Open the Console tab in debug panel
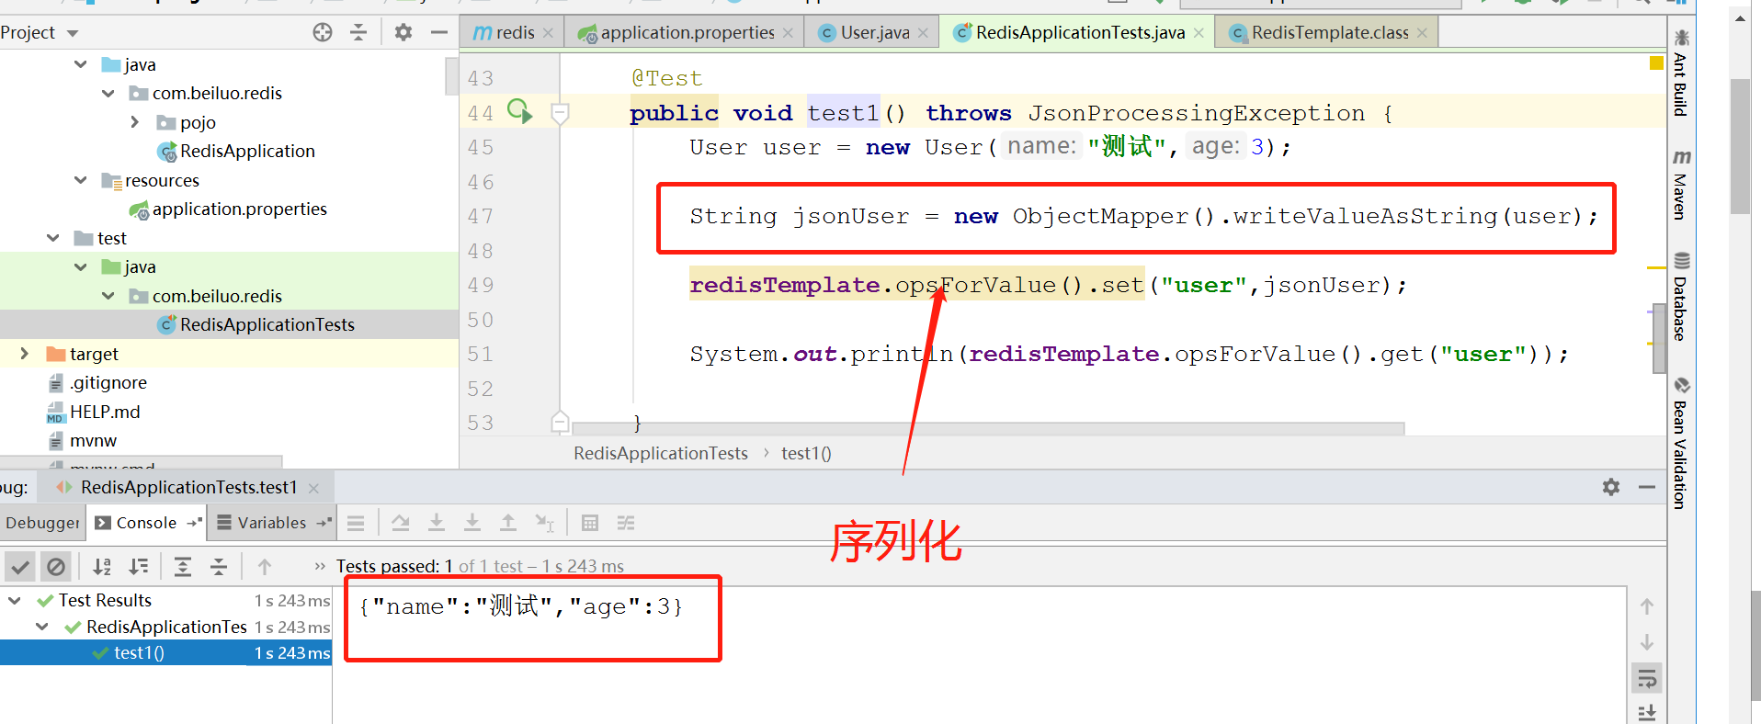This screenshot has width=1761, height=724. (147, 523)
